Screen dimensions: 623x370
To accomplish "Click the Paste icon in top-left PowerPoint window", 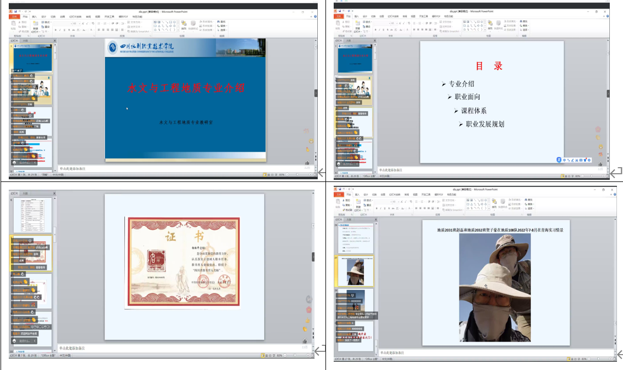I will (x=14, y=26).
